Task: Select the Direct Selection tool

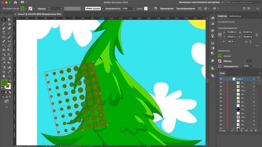Action: pos(9,20)
